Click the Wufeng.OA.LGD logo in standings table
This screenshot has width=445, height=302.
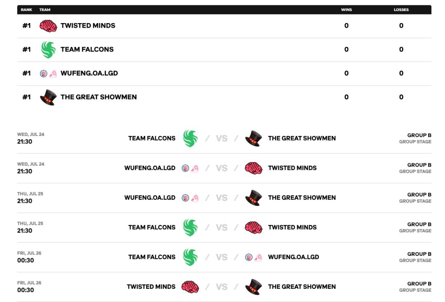coord(48,74)
